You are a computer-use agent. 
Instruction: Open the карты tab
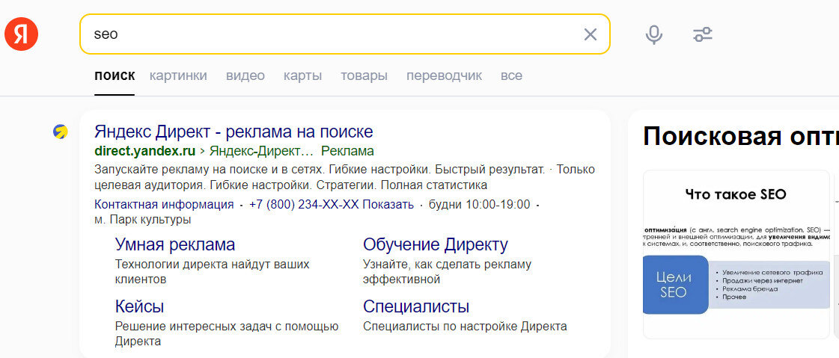[303, 76]
